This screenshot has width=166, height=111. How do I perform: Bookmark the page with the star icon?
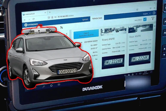click(x=137, y=10)
